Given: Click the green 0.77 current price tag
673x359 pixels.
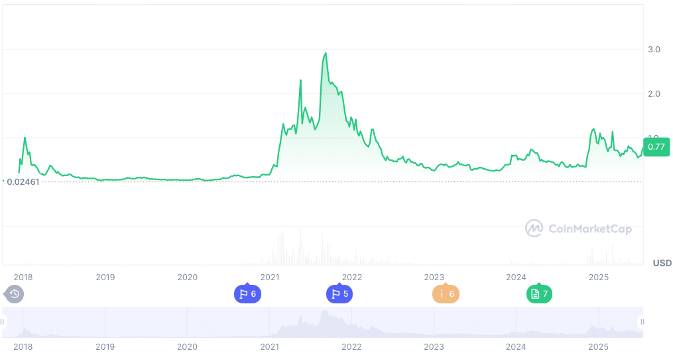Looking at the screenshot, I should 656,146.
